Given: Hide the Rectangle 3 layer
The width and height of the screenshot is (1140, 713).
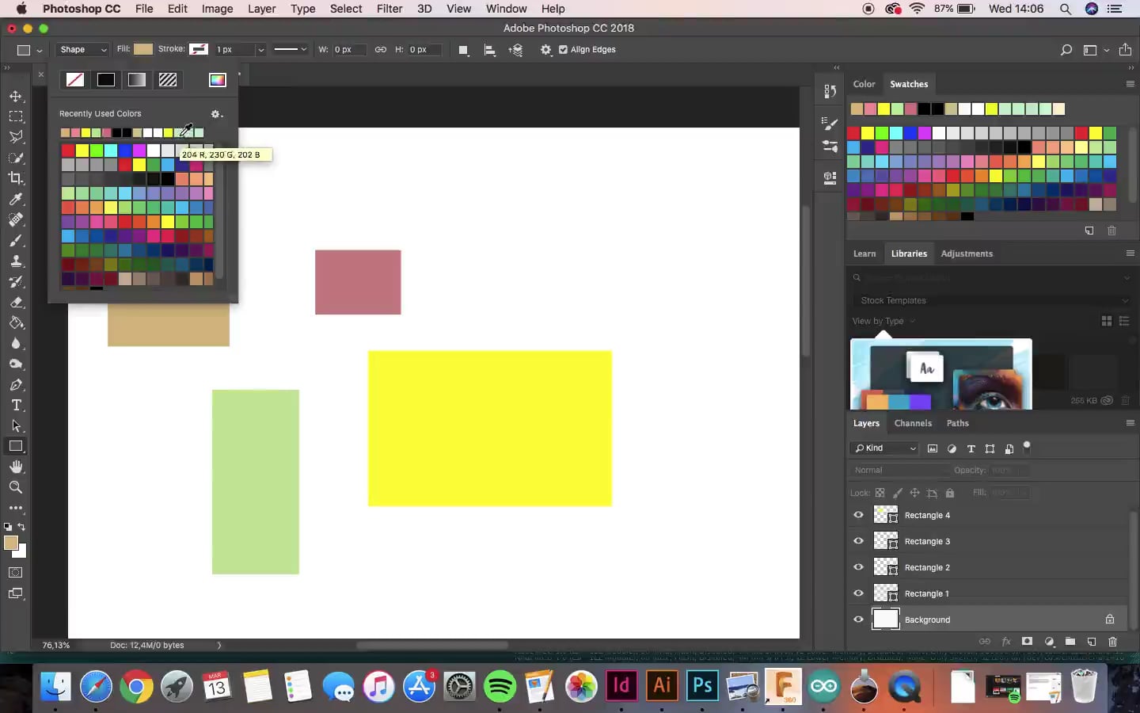Looking at the screenshot, I should coord(858,541).
